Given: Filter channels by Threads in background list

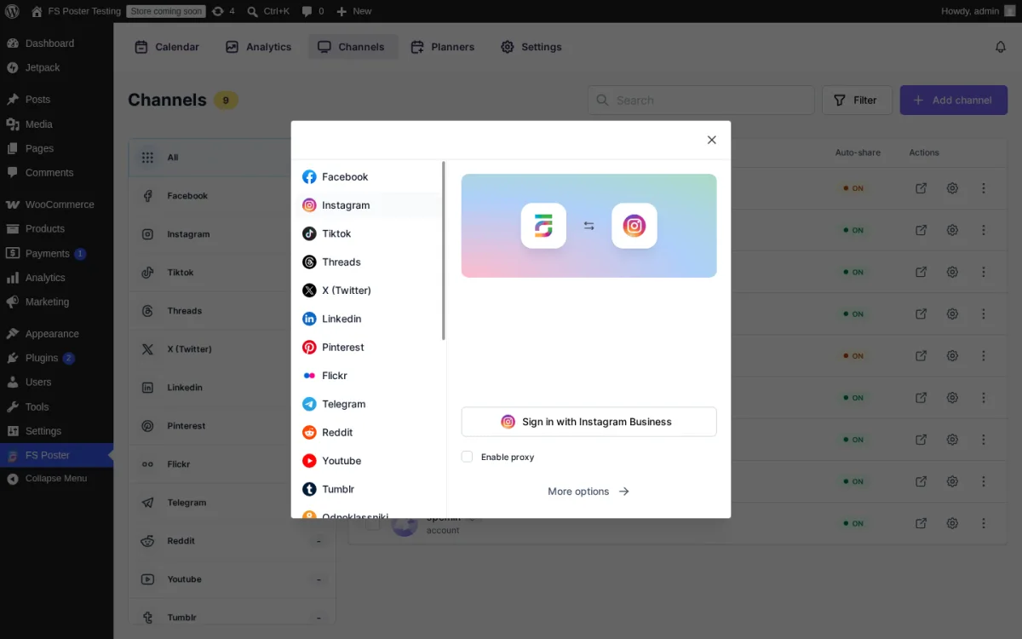Looking at the screenshot, I should pos(232,311).
